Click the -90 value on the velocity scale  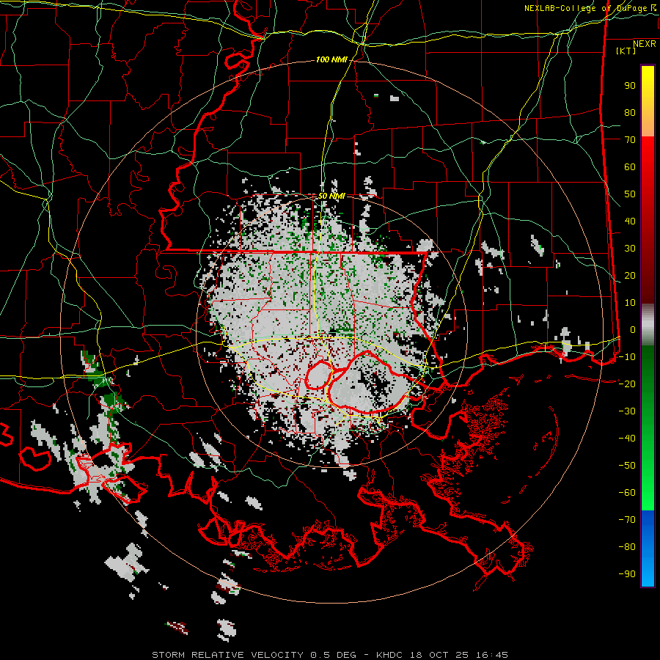[x=627, y=574]
